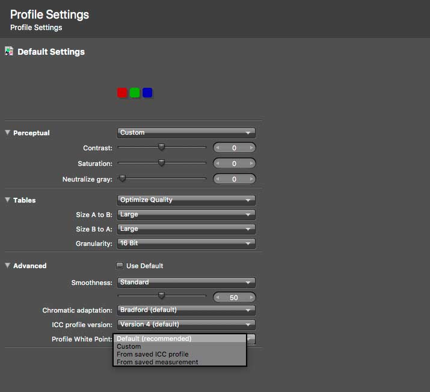
Task: Click the Smoothness value field showing 50
Action: (x=234, y=298)
